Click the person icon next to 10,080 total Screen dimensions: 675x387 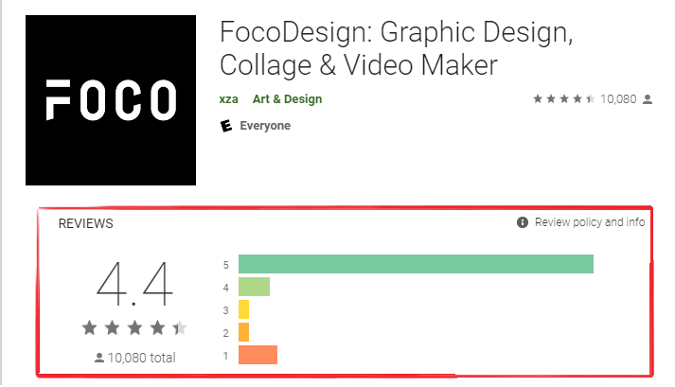(99, 358)
